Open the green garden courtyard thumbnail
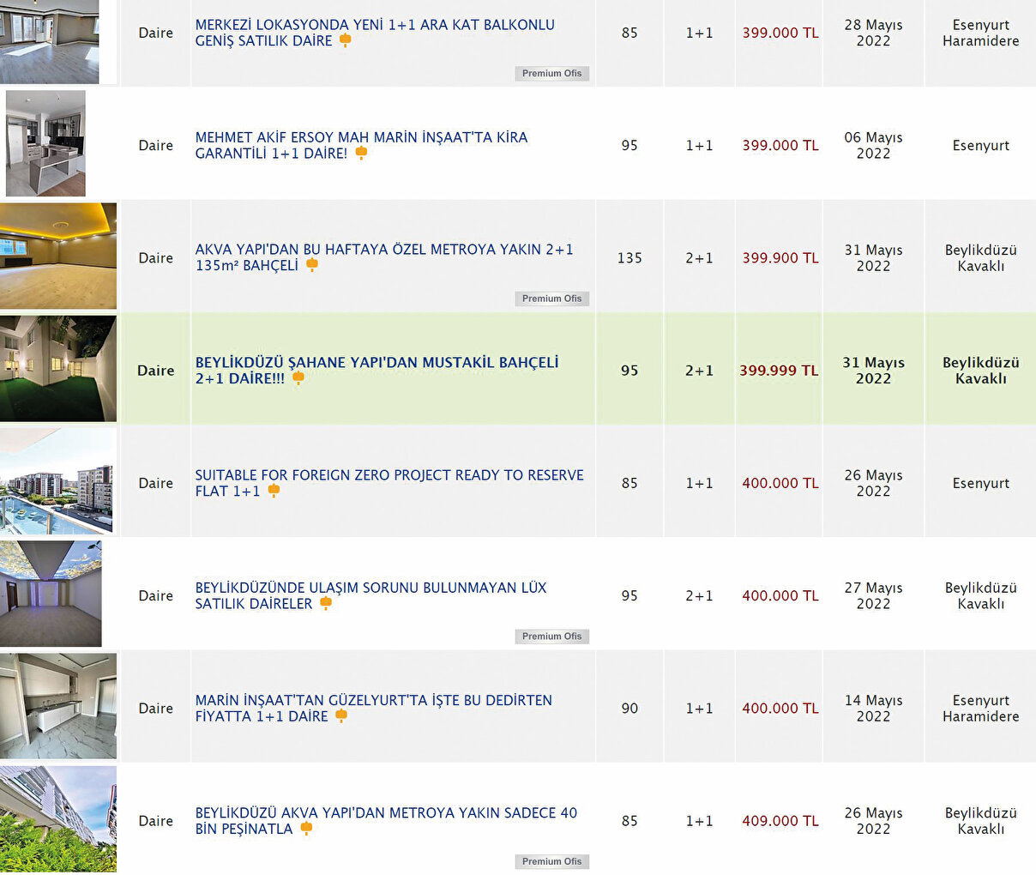 tap(58, 369)
